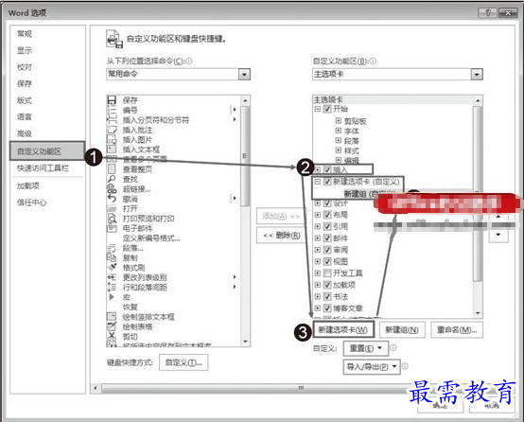Choose the 宏 macro play icon
This screenshot has height=422, width=524.
coord(112,297)
